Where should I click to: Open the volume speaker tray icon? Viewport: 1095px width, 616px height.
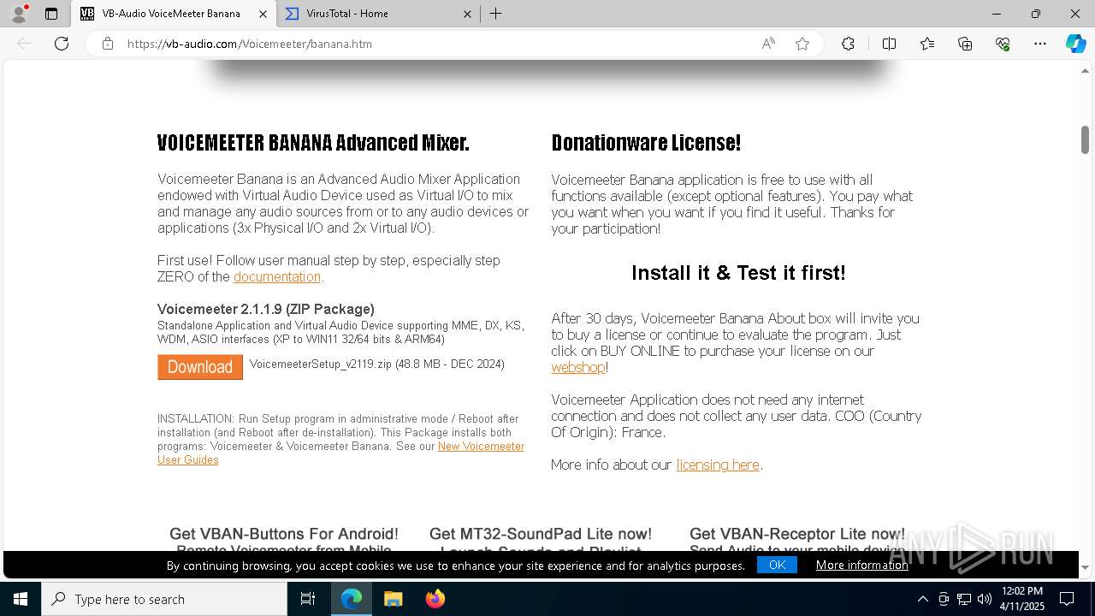(x=985, y=599)
